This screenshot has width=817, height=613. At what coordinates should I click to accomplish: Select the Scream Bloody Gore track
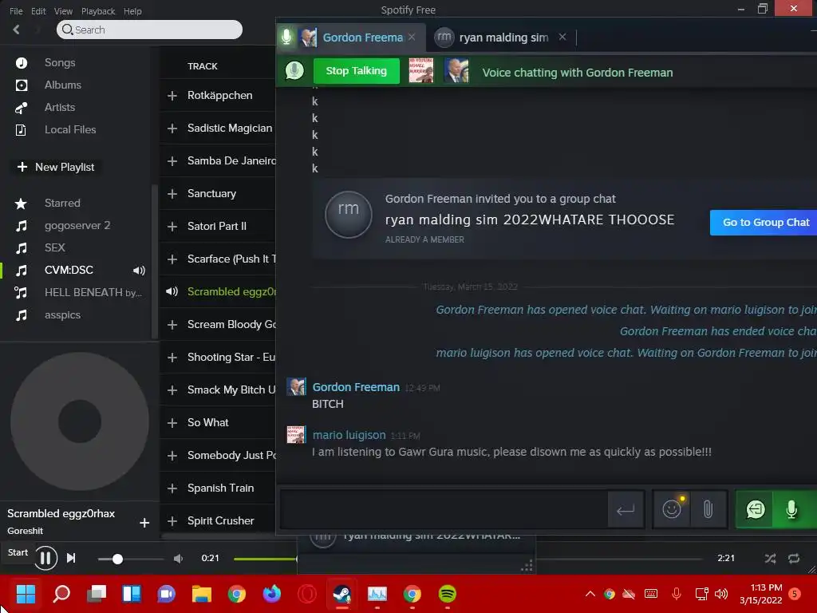218,325
